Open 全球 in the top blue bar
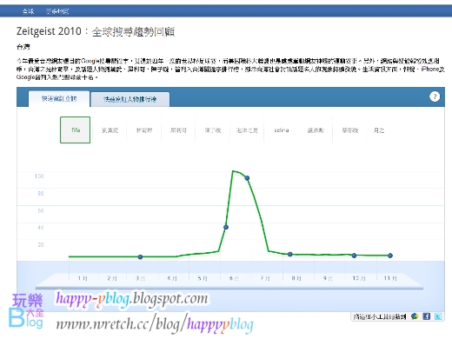Viewport: 452px width, 339px height. [29, 11]
